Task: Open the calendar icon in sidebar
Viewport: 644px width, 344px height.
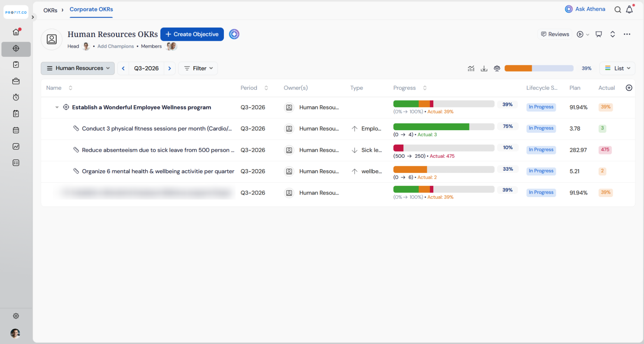Action: [x=16, y=130]
